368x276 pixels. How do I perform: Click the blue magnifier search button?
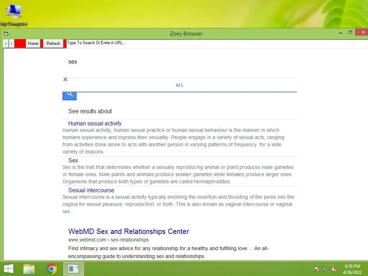pos(69,96)
